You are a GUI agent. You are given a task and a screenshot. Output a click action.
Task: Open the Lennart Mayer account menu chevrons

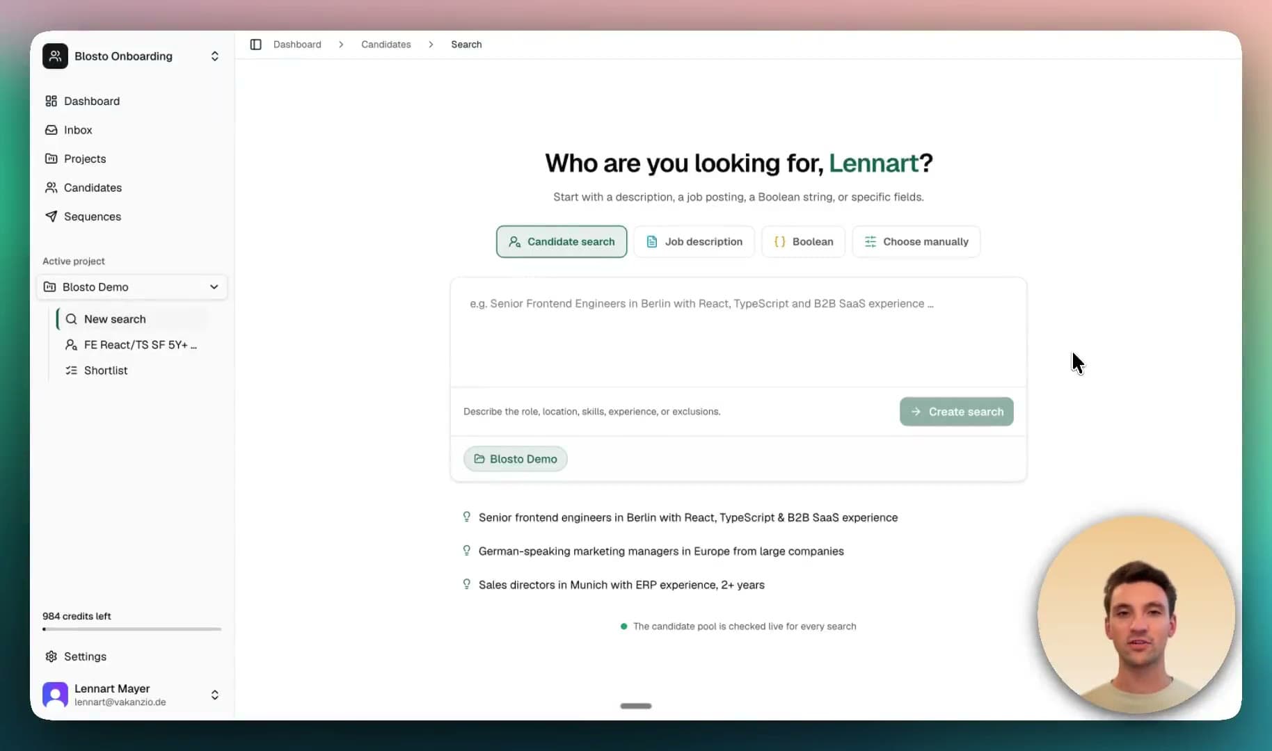[215, 695]
